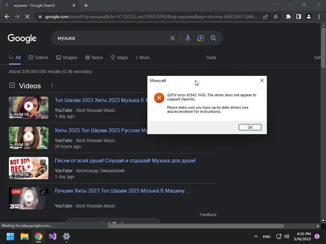Show hidden system tray icons
326x244 pixels.
[x=256, y=236]
